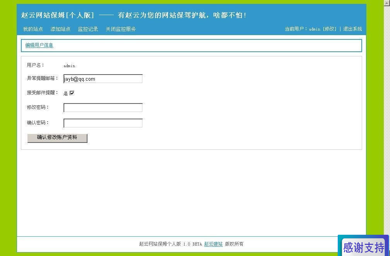Click the 当前用户：admin text

(x=303, y=29)
